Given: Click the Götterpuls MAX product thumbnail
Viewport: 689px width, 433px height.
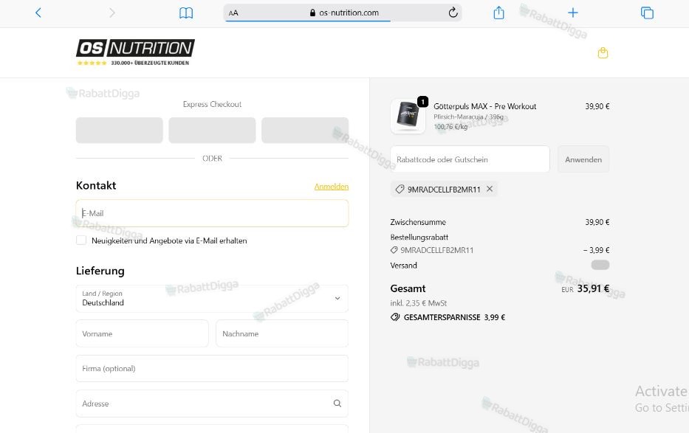Looking at the screenshot, I should [408, 117].
